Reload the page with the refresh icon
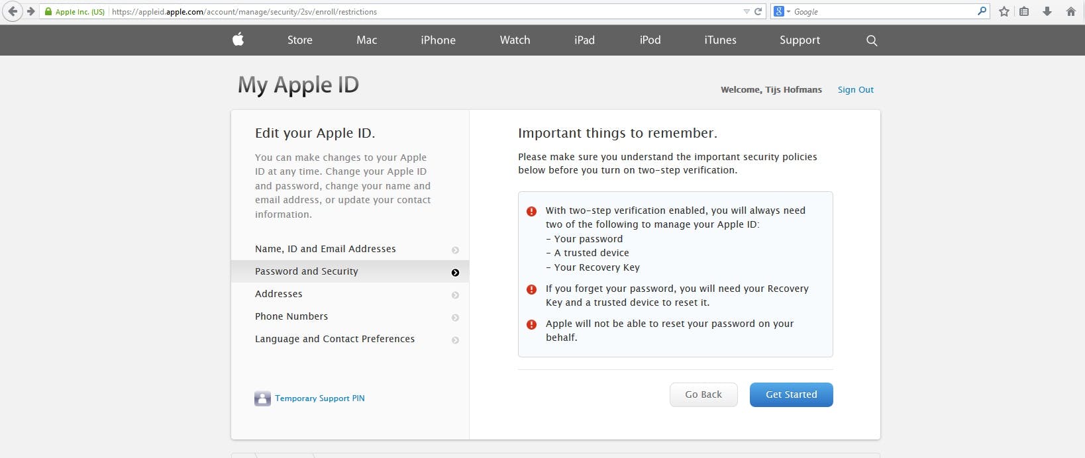The image size is (1085, 458). click(x=758, y=11)
